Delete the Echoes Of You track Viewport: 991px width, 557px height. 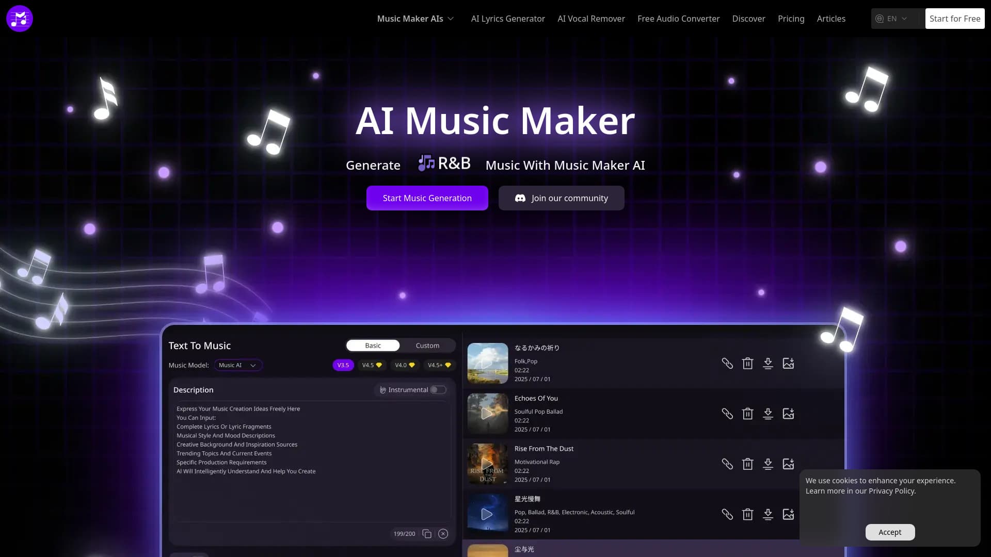(748, 413)
